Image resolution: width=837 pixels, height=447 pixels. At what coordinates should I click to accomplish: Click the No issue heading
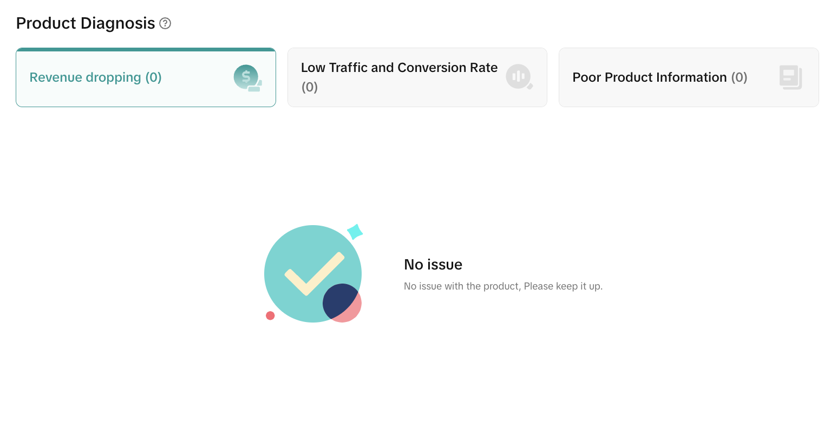click(x=433, y=265)
